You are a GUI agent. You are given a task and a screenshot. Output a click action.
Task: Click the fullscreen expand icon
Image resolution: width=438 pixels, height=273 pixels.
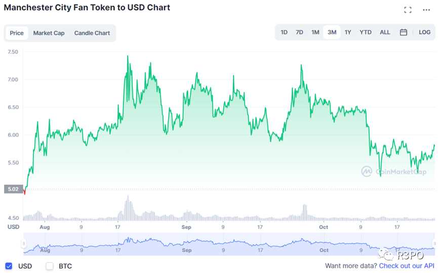(408, 10)
